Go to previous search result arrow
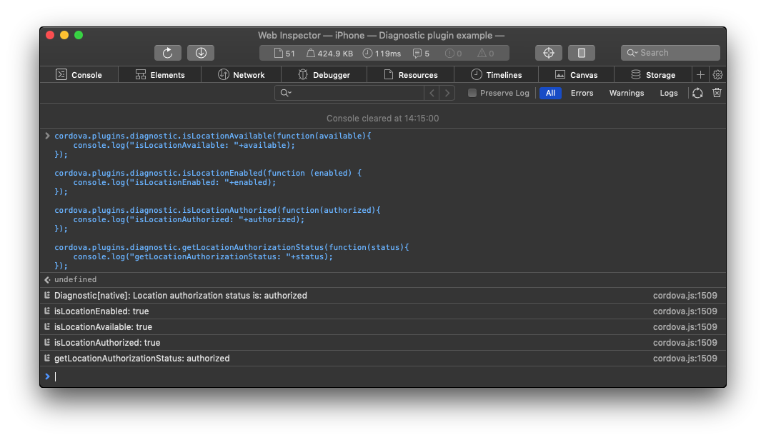The width and height of the screenshot is (766, 440). (x=432, y=93)
